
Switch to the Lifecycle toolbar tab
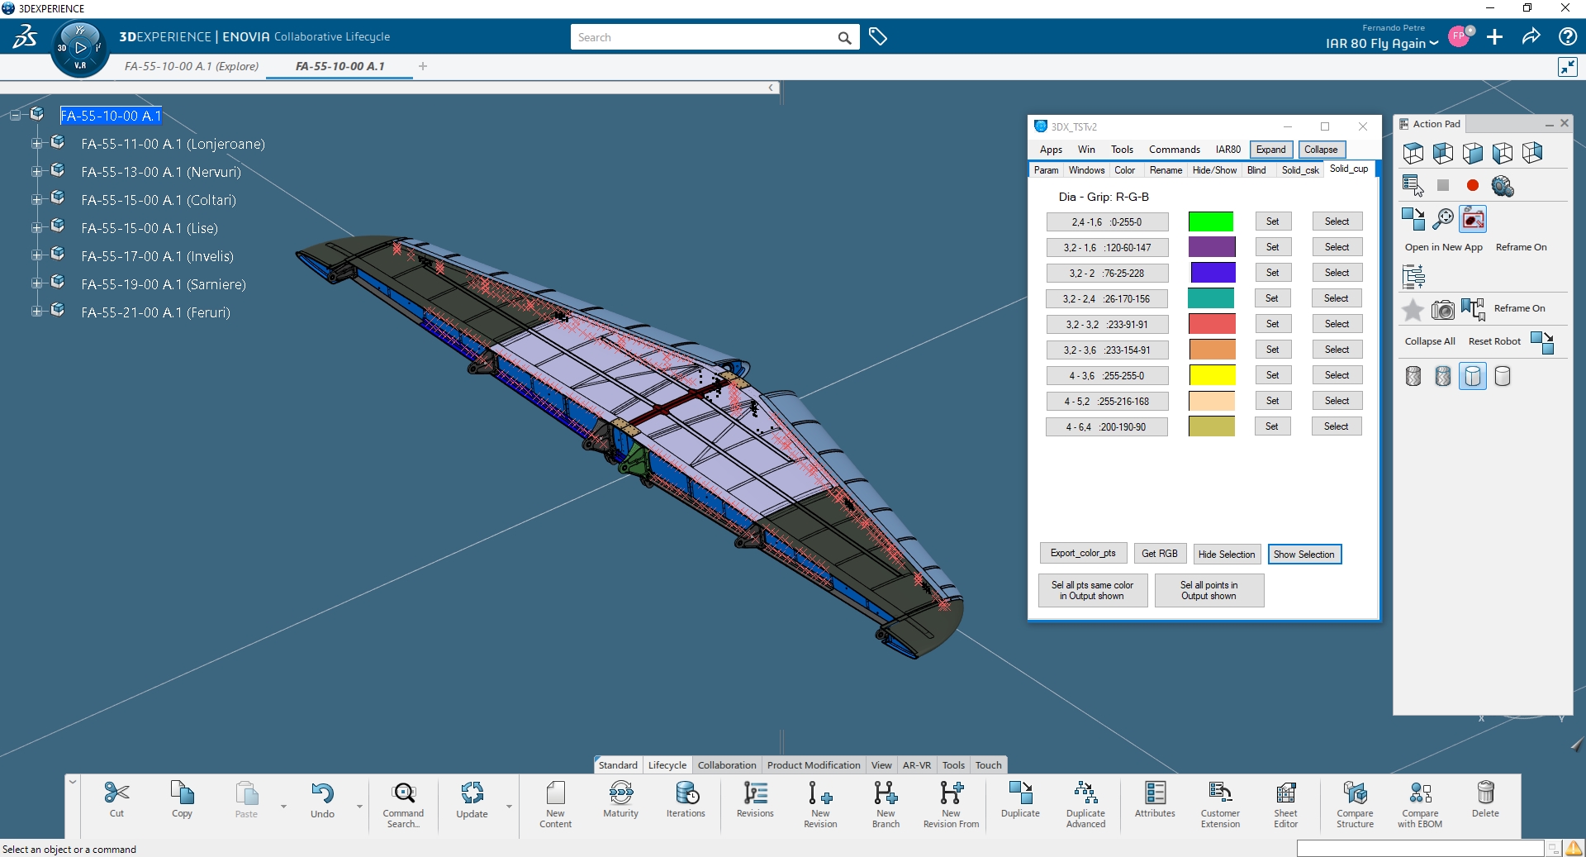(667, 765)
